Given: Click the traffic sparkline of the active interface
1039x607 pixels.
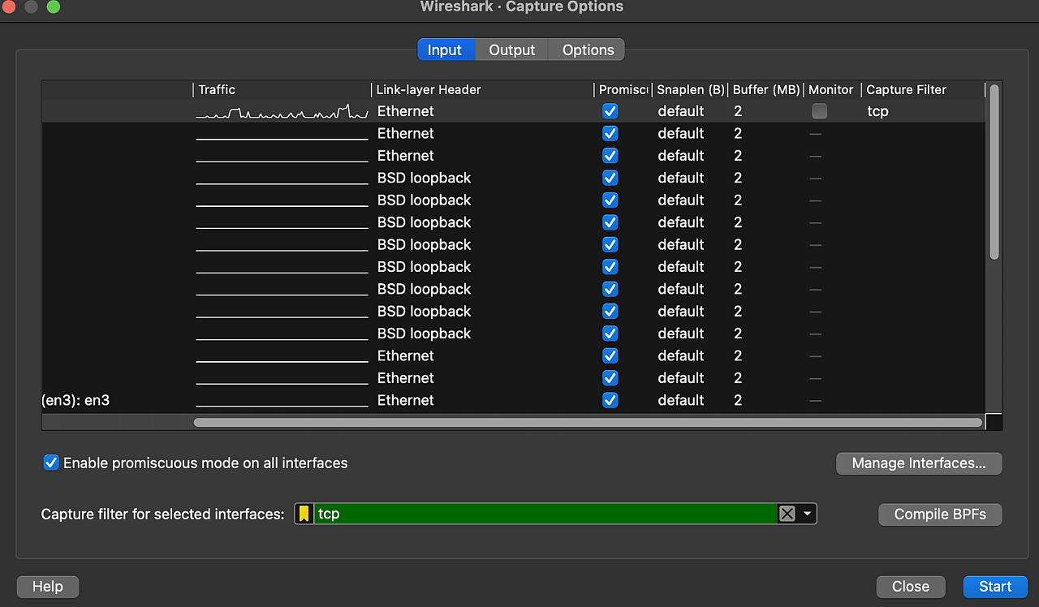Looking at the screenshot, I should tap(282, 111).
